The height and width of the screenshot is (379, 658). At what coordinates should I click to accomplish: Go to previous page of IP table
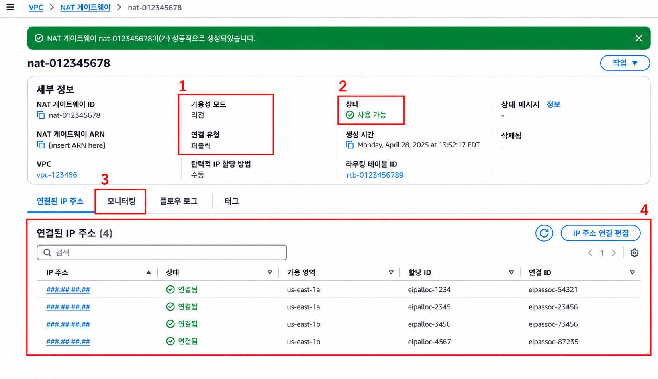[x=590, y=253]
